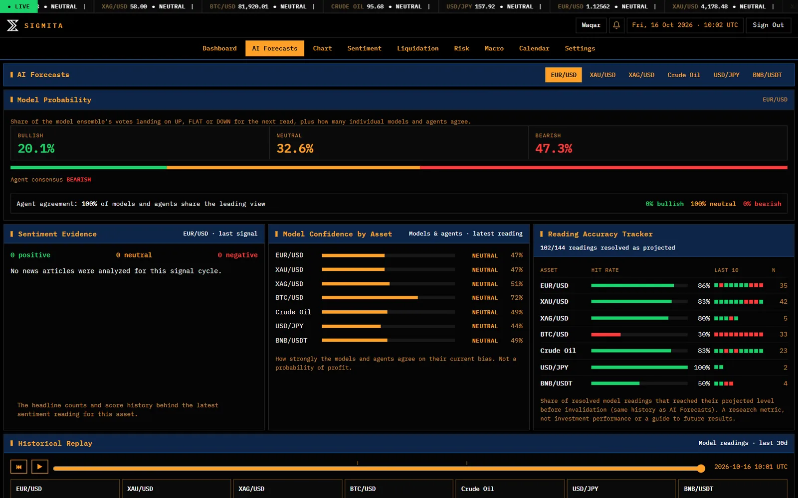Select XAU/USD asset forecast button

pos(602,75)
